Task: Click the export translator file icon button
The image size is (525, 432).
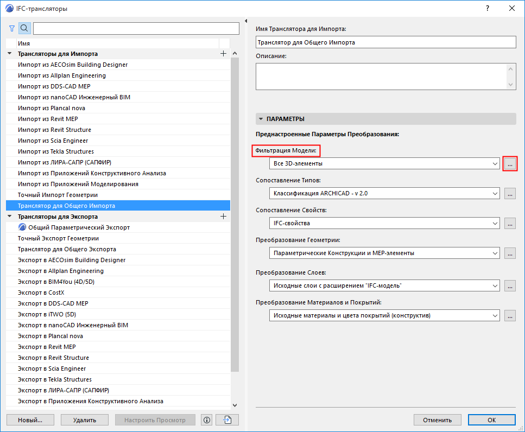Action: [x=227, y=420]
